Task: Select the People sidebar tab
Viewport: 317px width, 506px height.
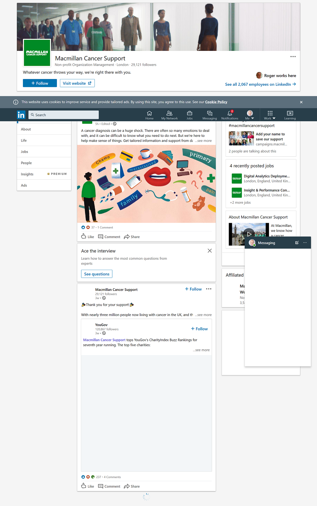Action: click(x=44, y=163)
